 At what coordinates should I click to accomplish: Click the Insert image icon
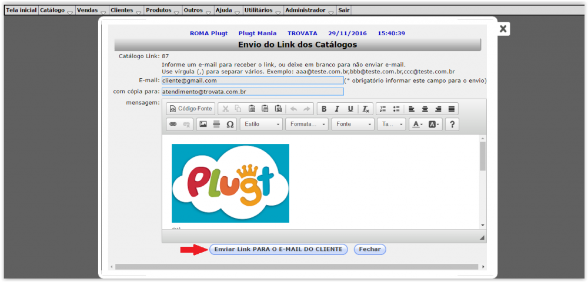click(x=203, y=125)
